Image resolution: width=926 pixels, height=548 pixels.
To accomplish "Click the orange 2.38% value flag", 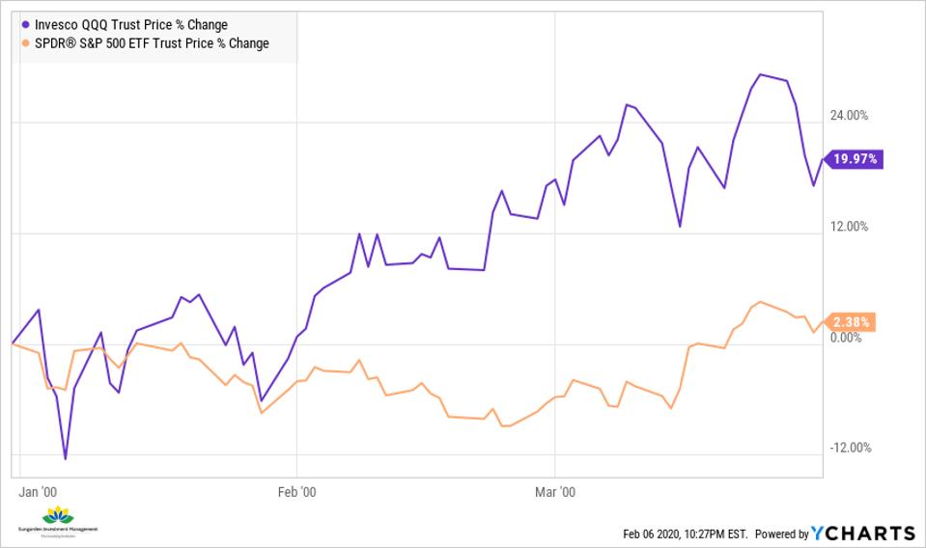I will tap(852, 321).
